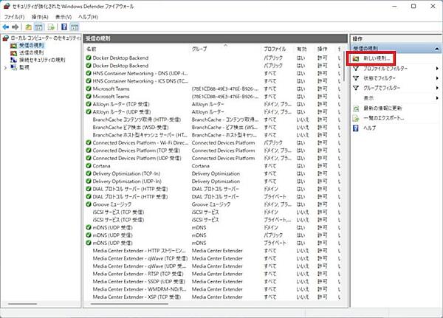443x318 pixels.
Task: Open the 表示 submenu in actions pane
Action: coord(368,98)
